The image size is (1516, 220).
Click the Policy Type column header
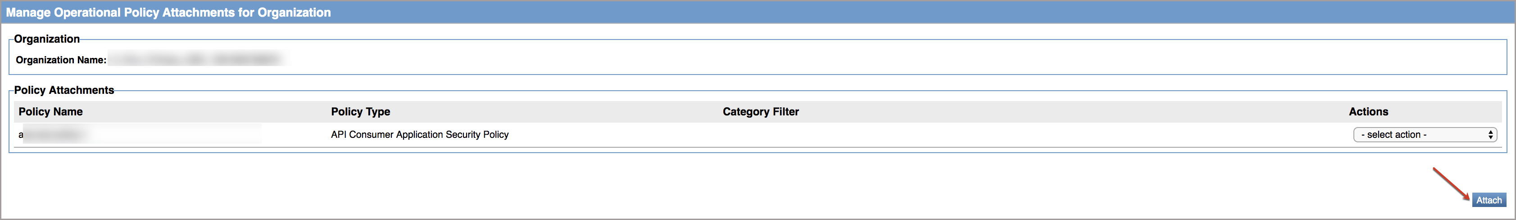click(x=360, y=111)
